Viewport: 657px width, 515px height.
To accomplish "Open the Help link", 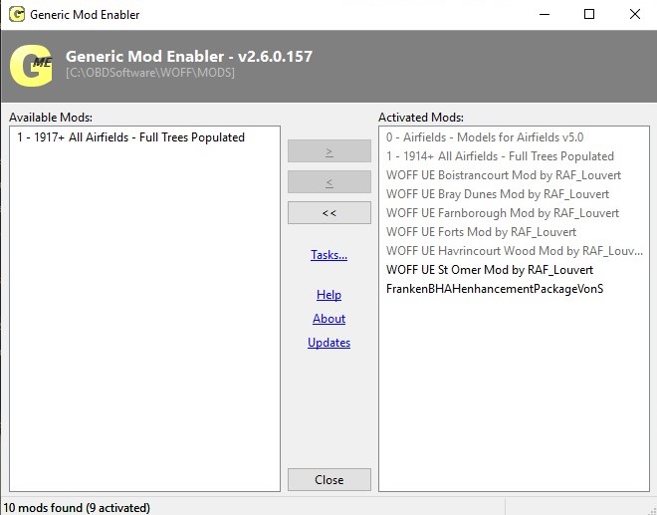I will click(x=328, y=295).
